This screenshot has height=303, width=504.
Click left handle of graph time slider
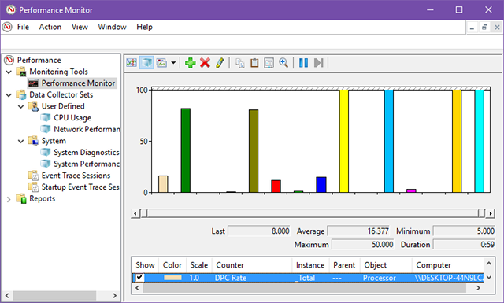144,213
